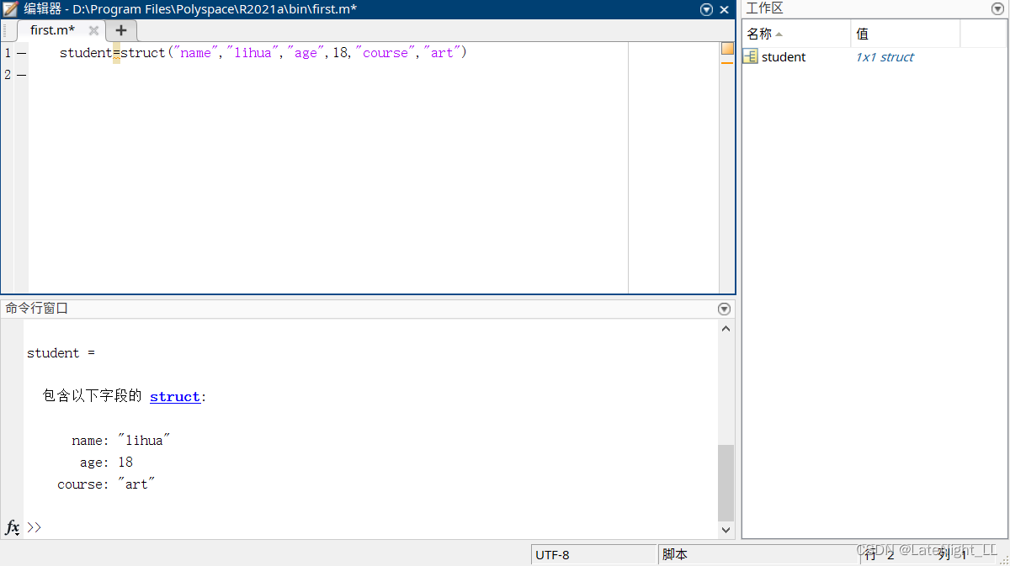Add a new editor tab with plus button
This screenshot has height=566, width=1010.
121,30
